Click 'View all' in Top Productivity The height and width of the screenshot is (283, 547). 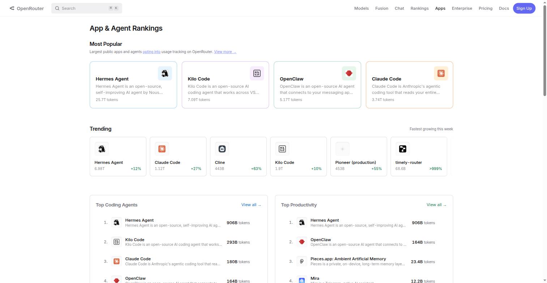coord(436,205)
